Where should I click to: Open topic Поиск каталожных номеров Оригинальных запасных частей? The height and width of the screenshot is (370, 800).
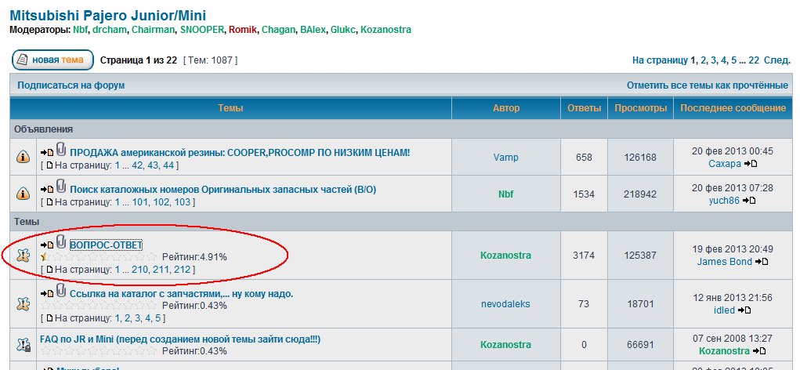pyautogui.click(x=223, y=190)
